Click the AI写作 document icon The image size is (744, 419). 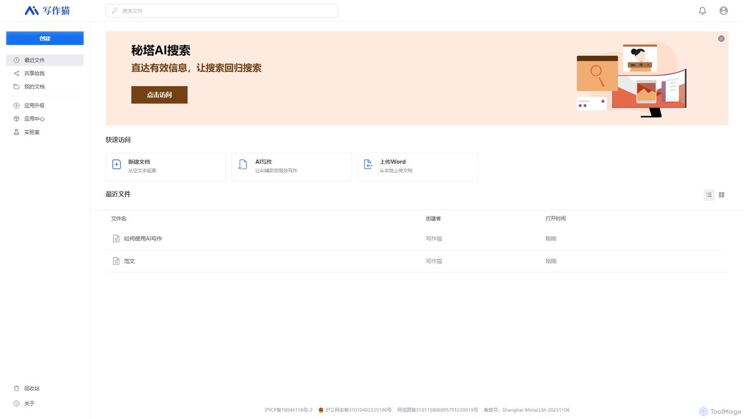pyautogui.click(x=242, y=165)
